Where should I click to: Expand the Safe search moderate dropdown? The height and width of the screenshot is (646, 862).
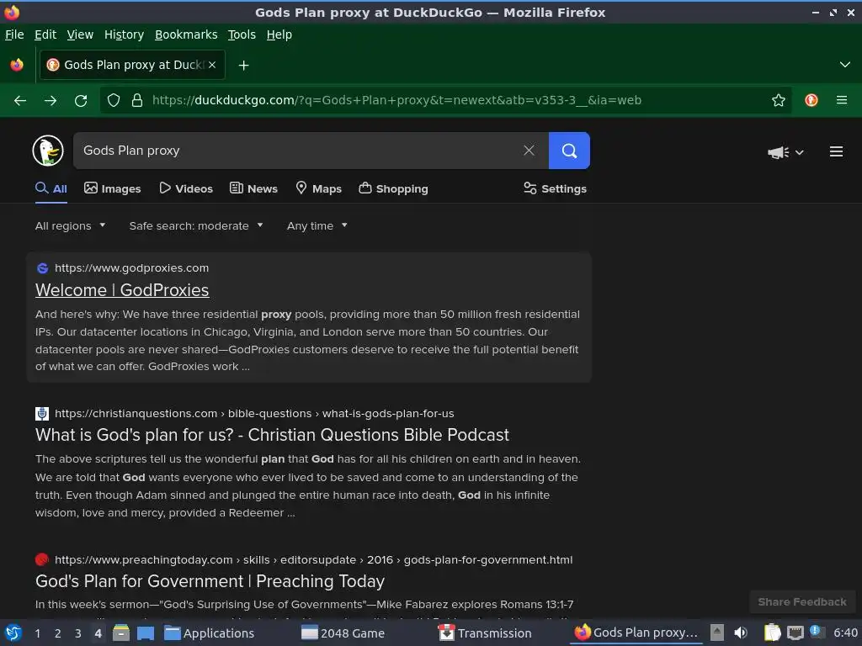[196, 225]
